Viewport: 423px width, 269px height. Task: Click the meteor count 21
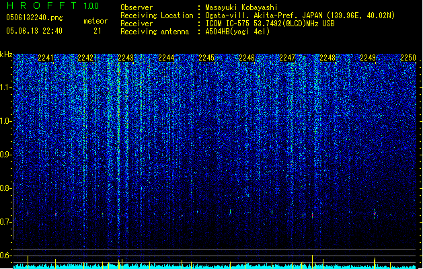pos(97,31)
